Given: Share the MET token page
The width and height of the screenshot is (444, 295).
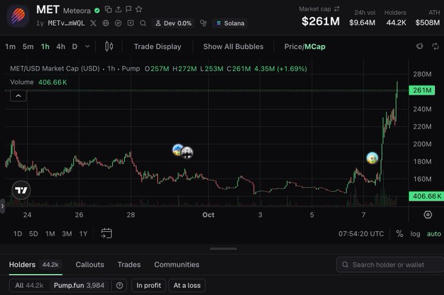Looking at the screenshot, I should tap(118, 9).
